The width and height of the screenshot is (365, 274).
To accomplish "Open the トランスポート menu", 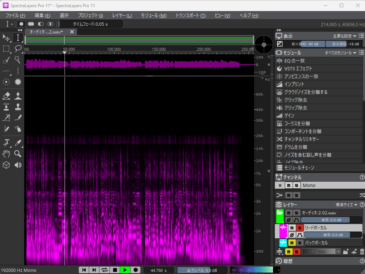I will (190, 15).
